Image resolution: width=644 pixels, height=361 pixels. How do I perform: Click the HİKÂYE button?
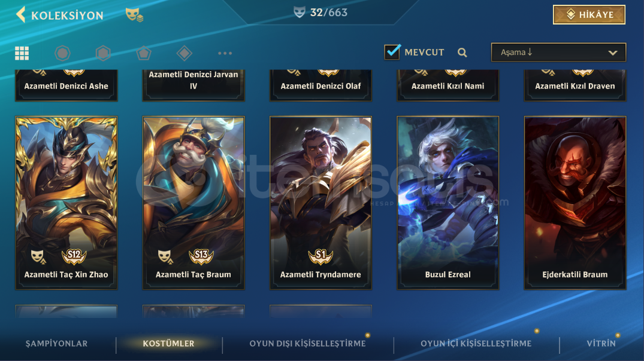pyautogui.click(x=589, y=15)
